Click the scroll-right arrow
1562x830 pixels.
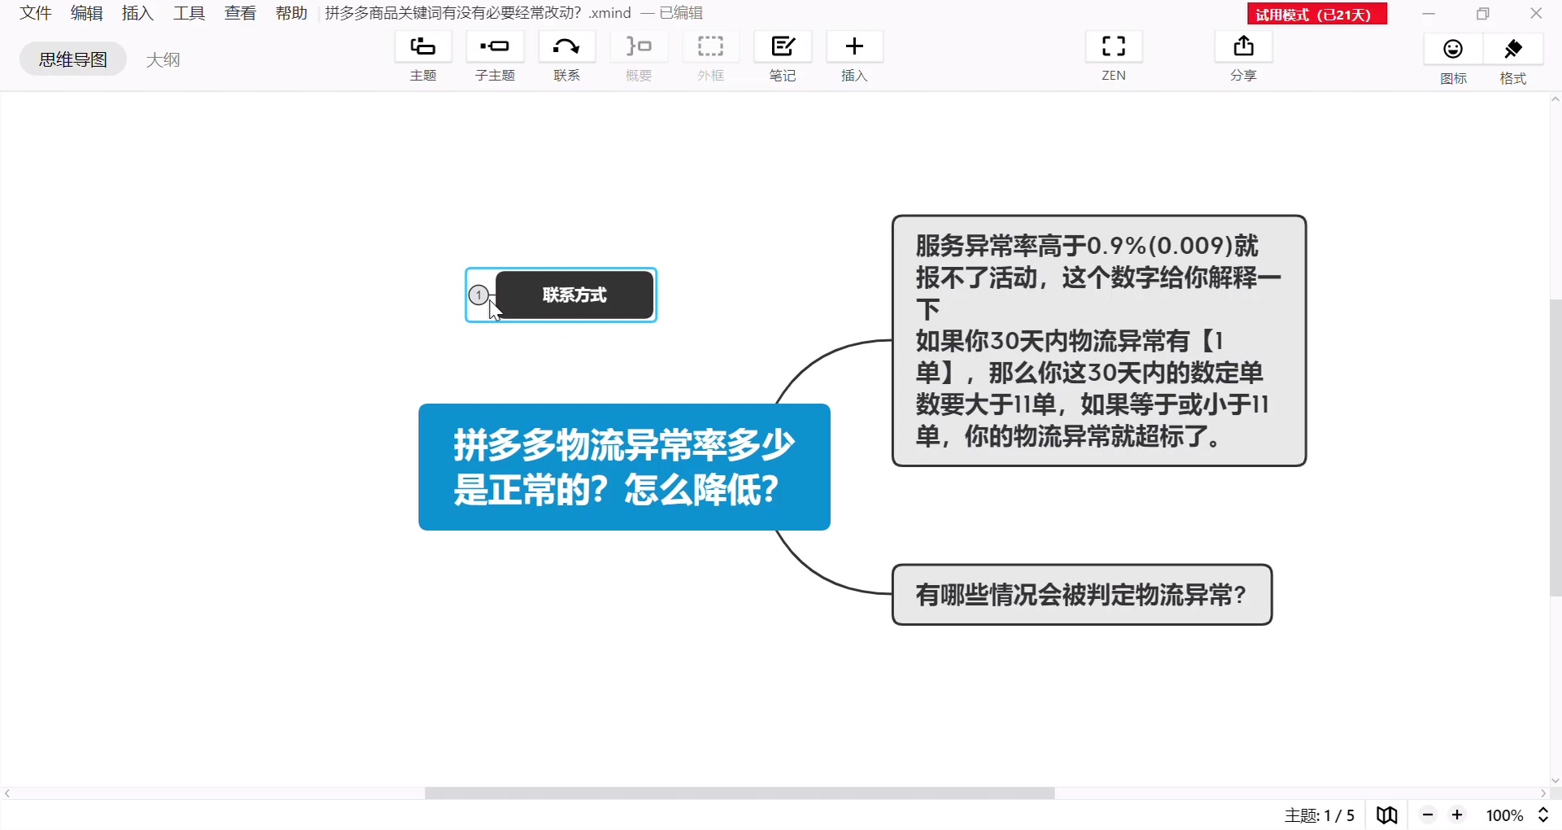coord(1543,793)
